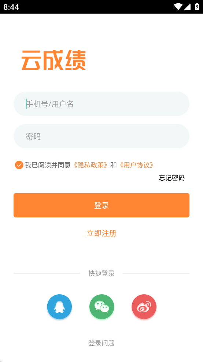Log in using the Weibo icon

click(x=144, y=306)
